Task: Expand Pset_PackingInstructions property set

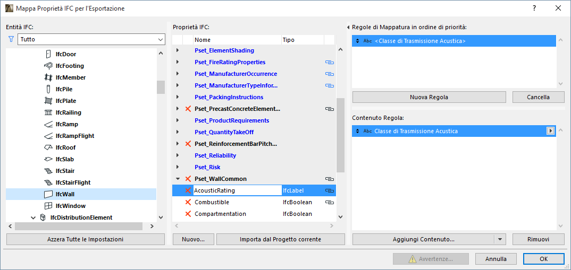Action: pos(178,97)
